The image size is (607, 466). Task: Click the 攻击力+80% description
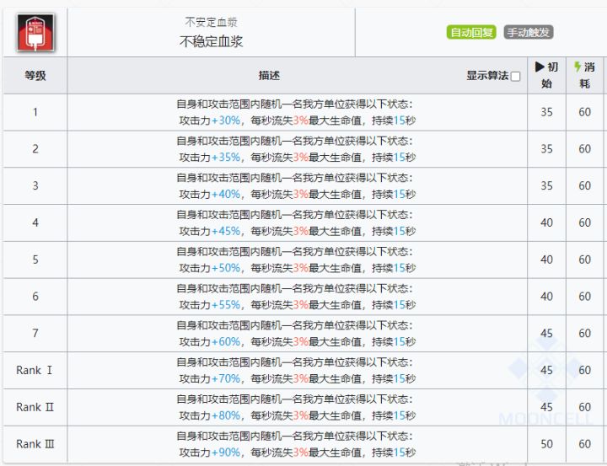[297, 407]
